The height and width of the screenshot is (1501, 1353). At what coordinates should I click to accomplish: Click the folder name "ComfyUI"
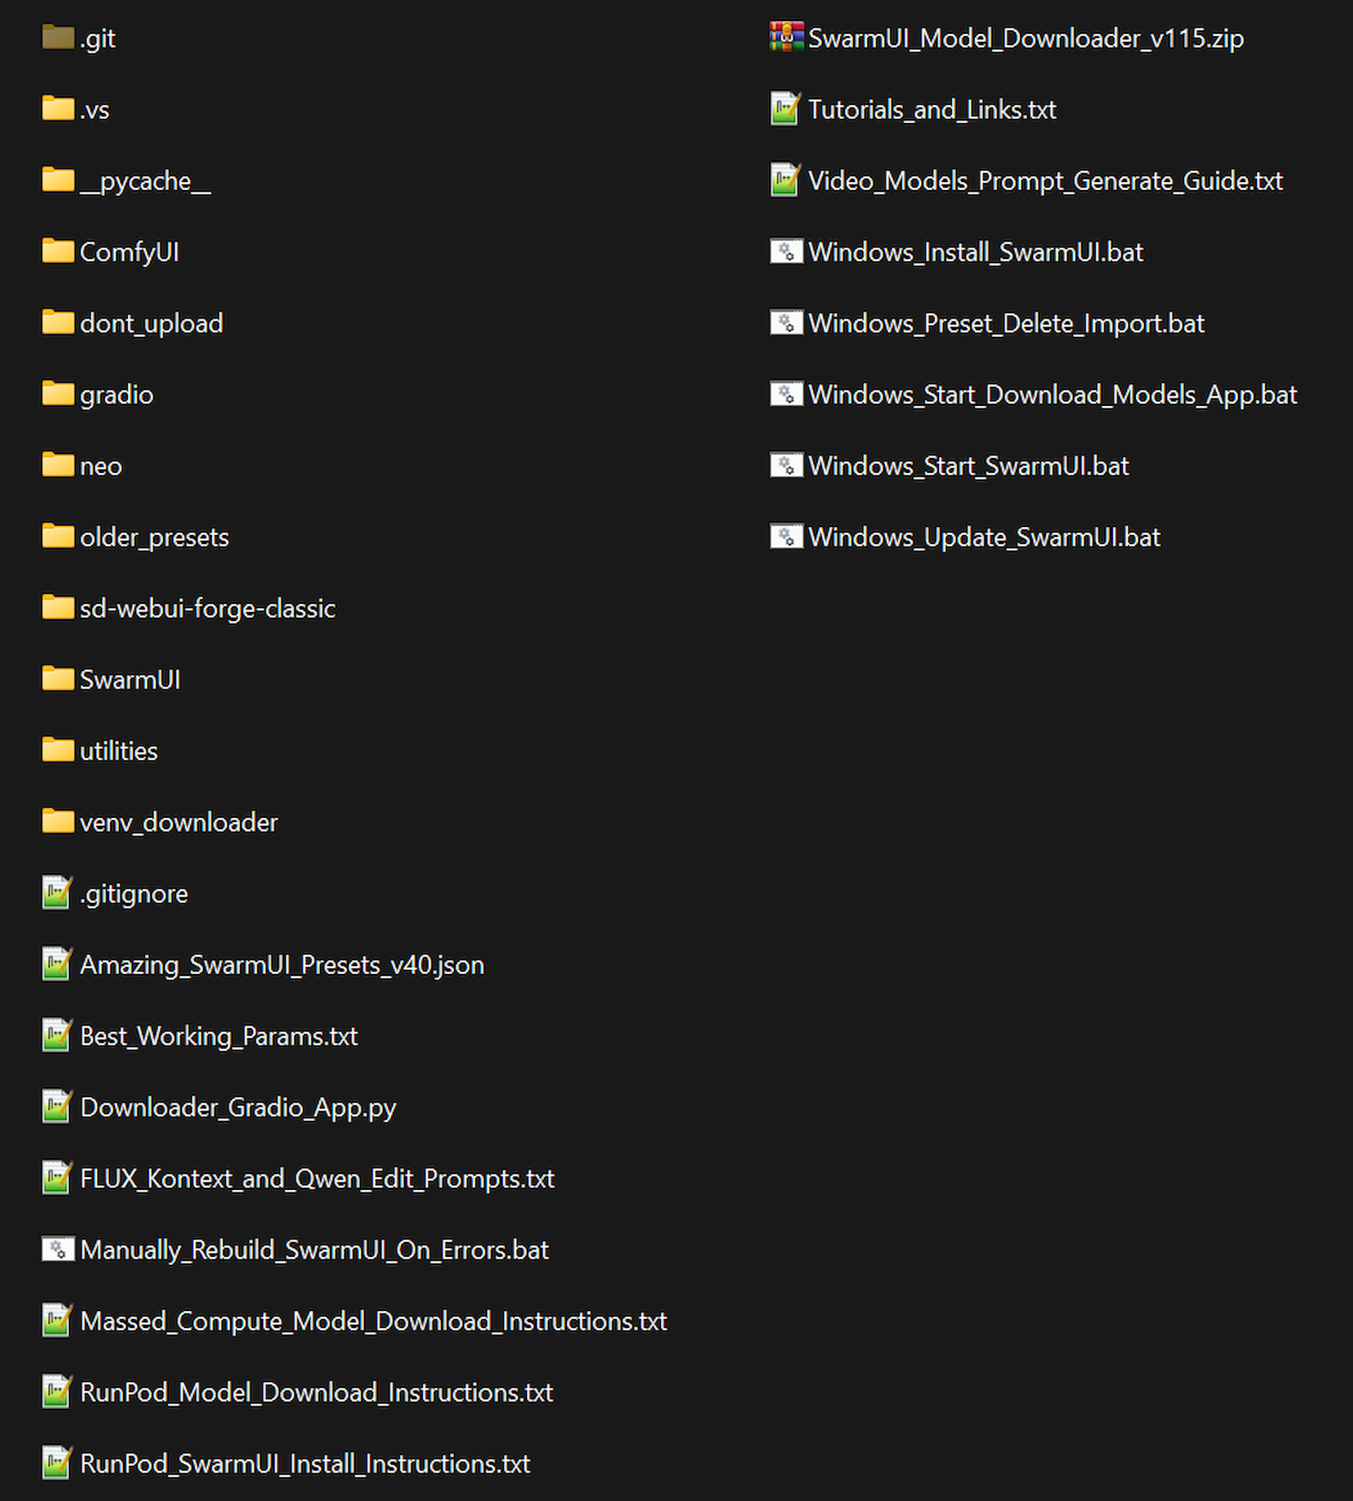129,253
